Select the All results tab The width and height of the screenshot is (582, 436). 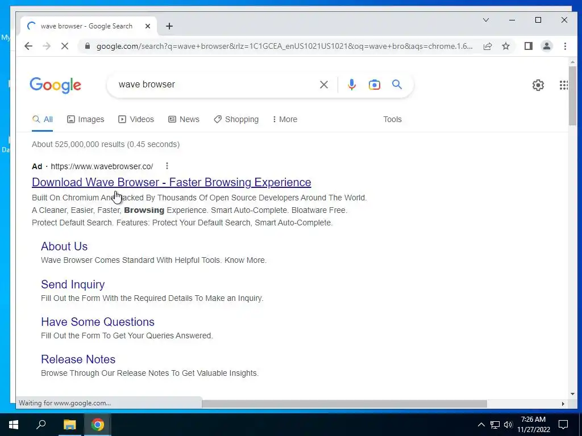[42, 119]
